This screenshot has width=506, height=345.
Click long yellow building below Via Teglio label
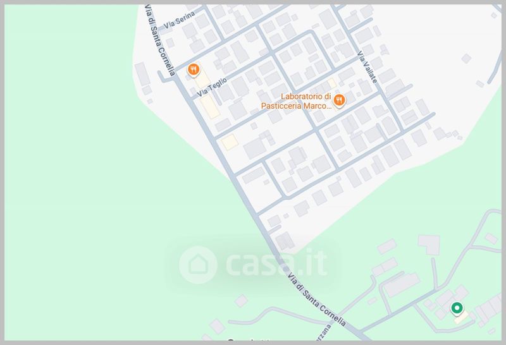pyautogui.click(x=209, y=106)
